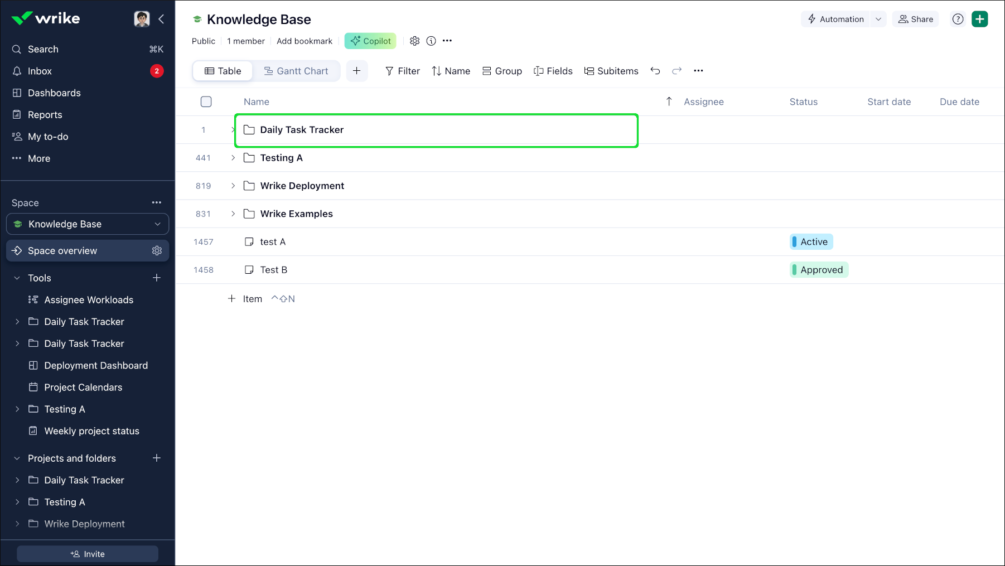Switch to the Gantt Chart tab
Screen dimensions: 1005x566
(x=296, y=71)
